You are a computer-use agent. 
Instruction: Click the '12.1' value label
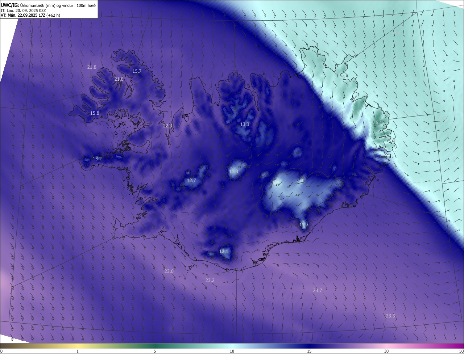click(224, 251)
